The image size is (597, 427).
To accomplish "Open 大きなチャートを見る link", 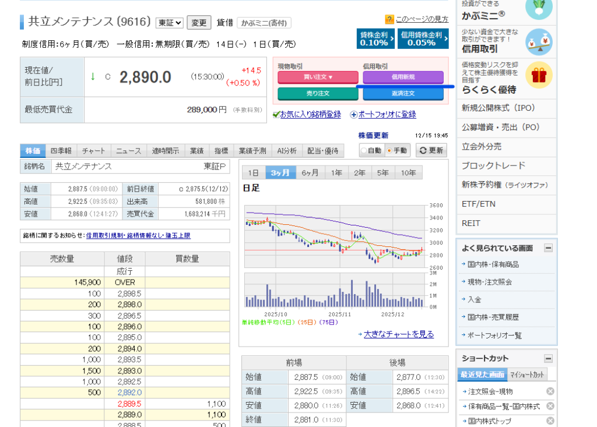I will point(398,334).
